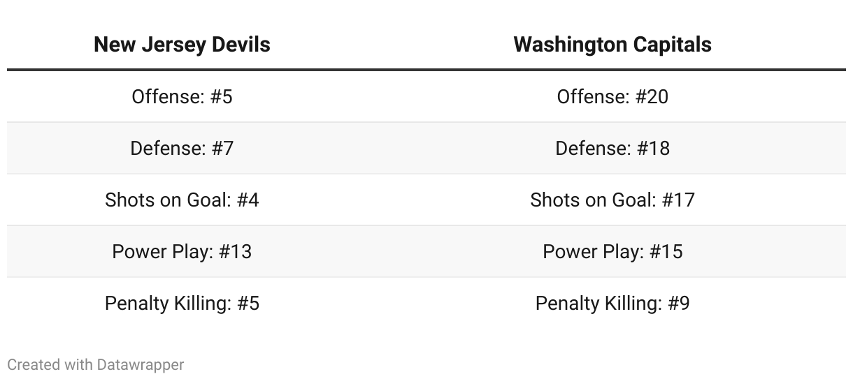
Task: Click the #20 ranking number
Action: tap(652, 96)
